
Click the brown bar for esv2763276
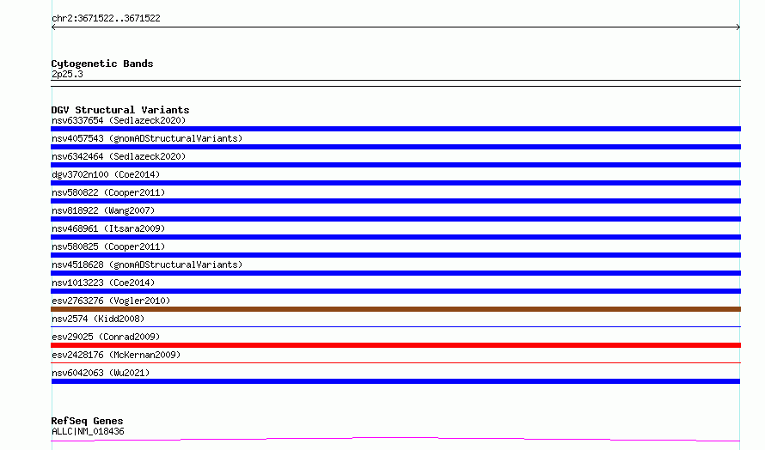pos(395,309)
